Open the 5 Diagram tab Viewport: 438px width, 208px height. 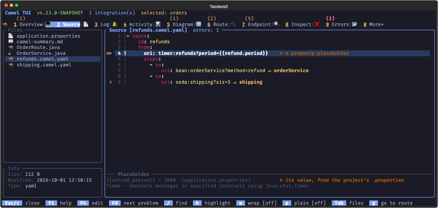pos(180,24)
